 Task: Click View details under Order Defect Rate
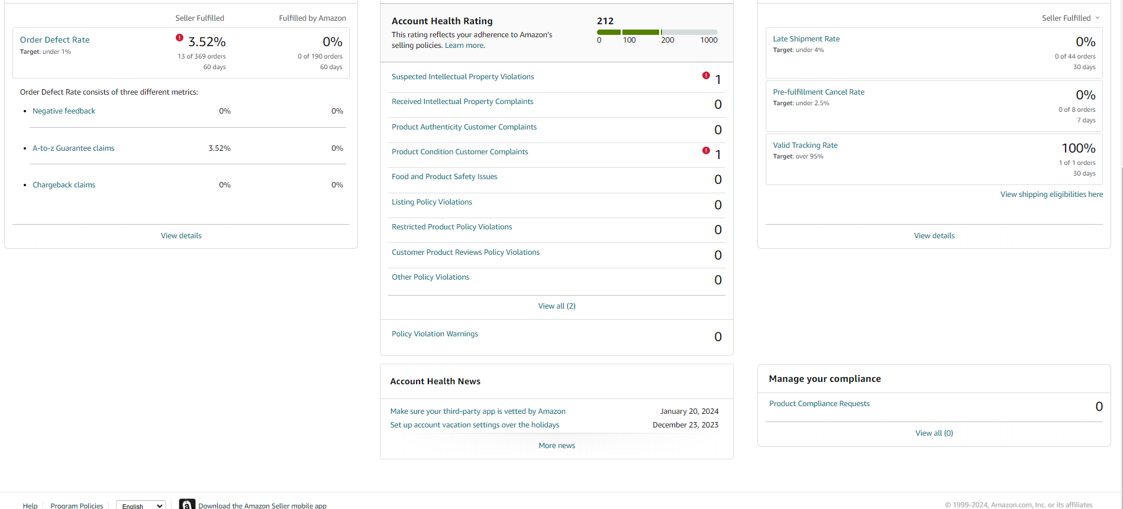click(181, 236)
